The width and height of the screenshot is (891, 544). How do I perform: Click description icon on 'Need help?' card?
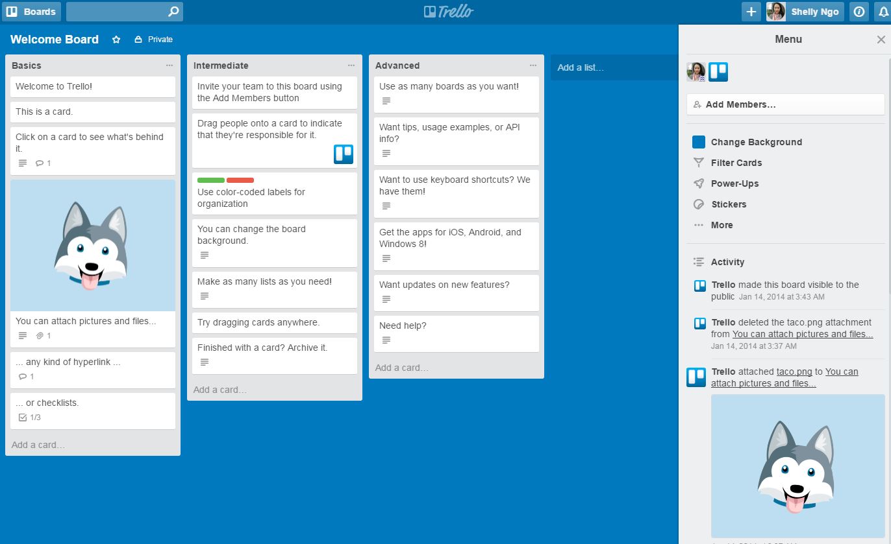[x=386, y=340]
